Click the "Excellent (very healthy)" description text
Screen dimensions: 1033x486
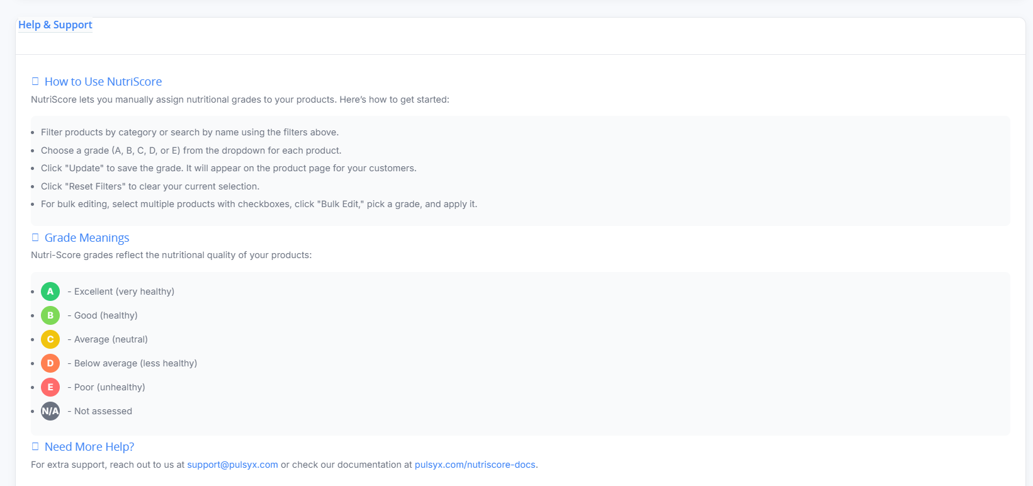pos(124,291)
